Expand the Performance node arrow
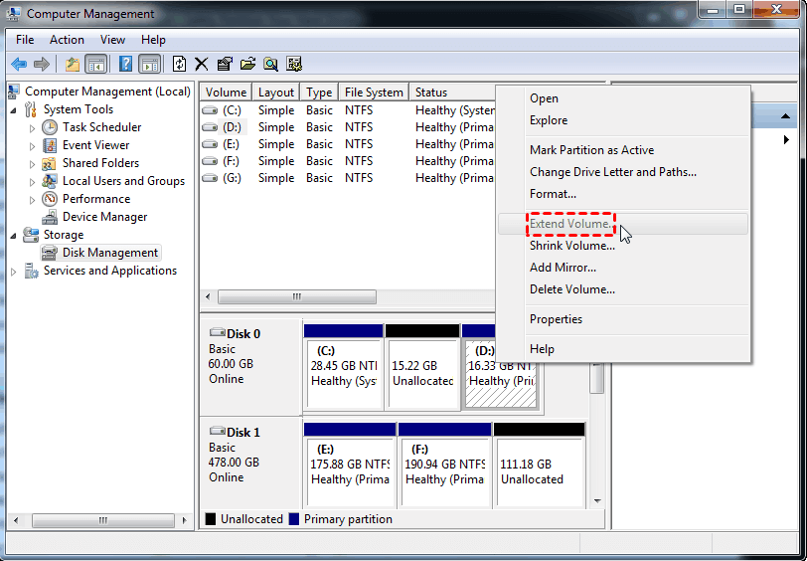The width and height of the screenshot is (807, 561). coord(32,199)
